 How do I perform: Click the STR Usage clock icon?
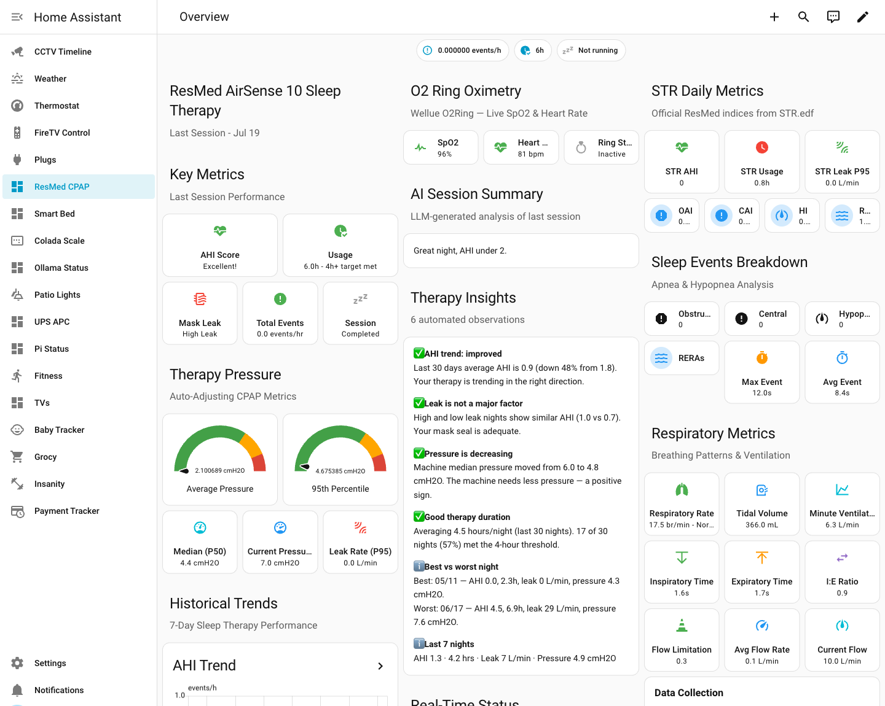762,147
